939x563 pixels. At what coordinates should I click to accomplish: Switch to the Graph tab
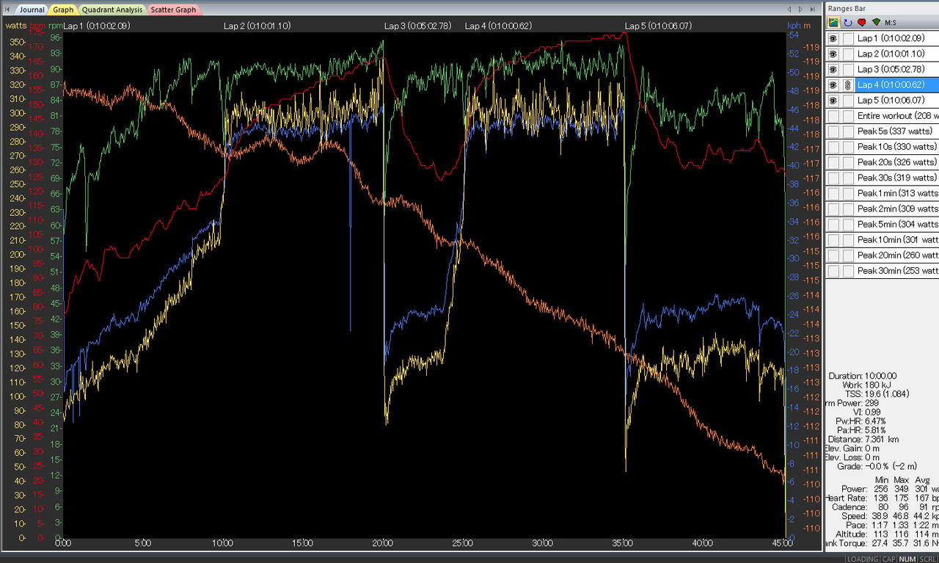point(63,10)
